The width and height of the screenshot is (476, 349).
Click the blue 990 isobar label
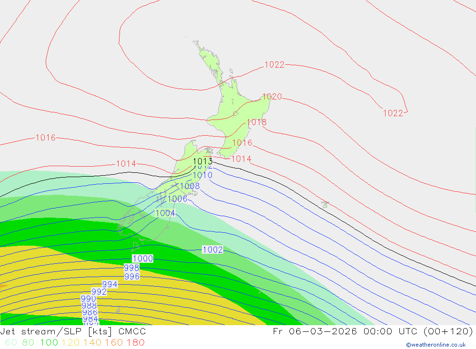tap(89, 299)
